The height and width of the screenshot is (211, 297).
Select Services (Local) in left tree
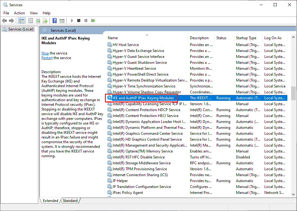(x=21, y=29)
